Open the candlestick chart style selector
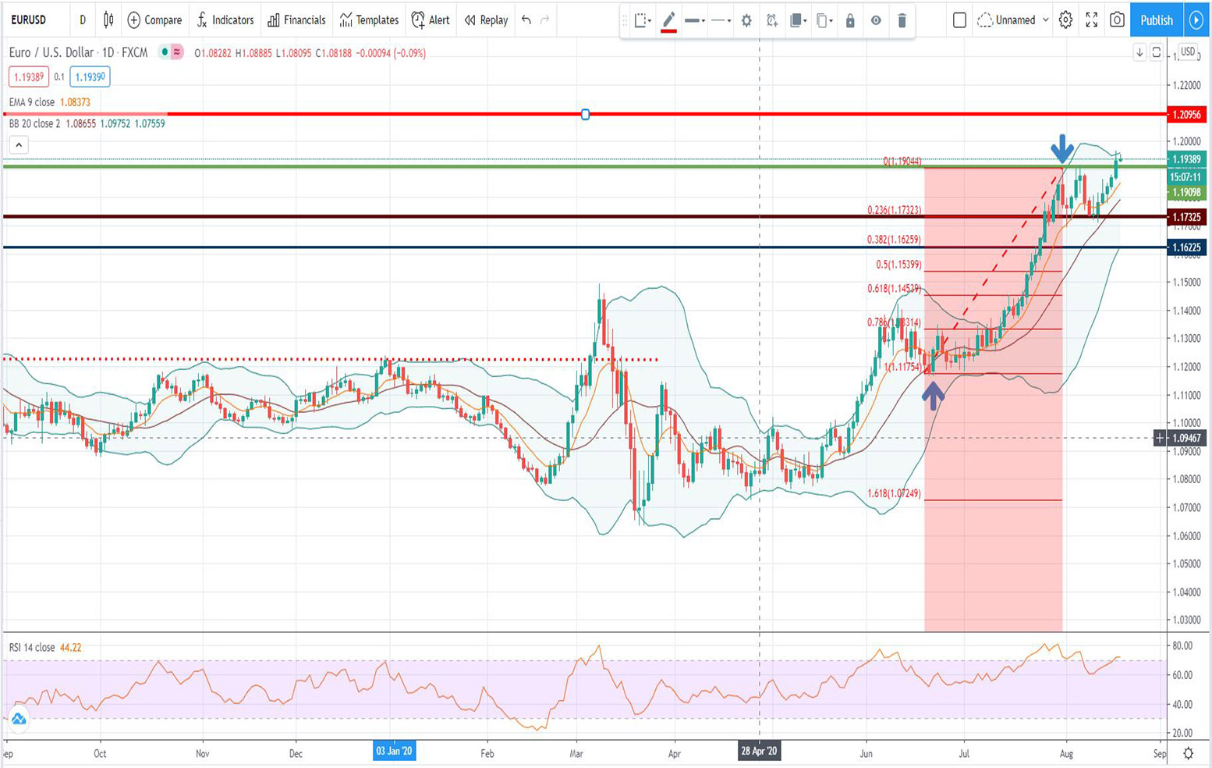Image resolution: width=1212 pixels, height=768 pixels. click(x=108, y=20)
